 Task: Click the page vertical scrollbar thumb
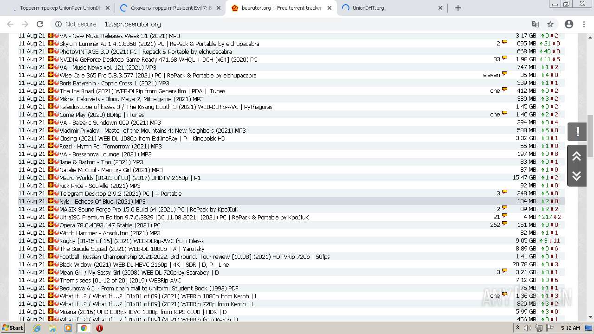click(590, 135)
